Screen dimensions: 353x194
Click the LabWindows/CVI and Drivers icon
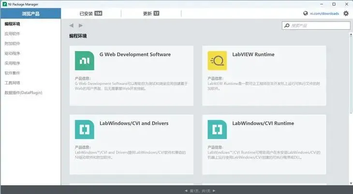(85, 129)
